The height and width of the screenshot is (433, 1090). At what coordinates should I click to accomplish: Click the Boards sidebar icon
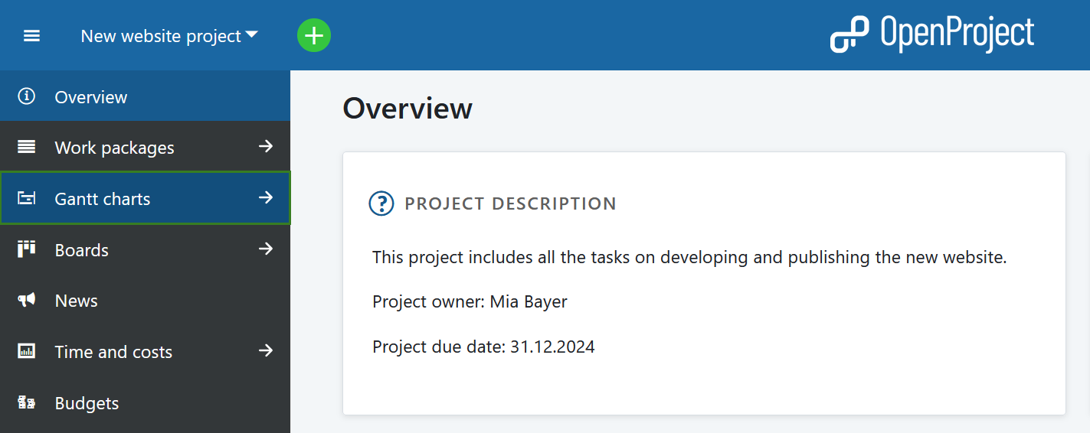click(27, 249)
